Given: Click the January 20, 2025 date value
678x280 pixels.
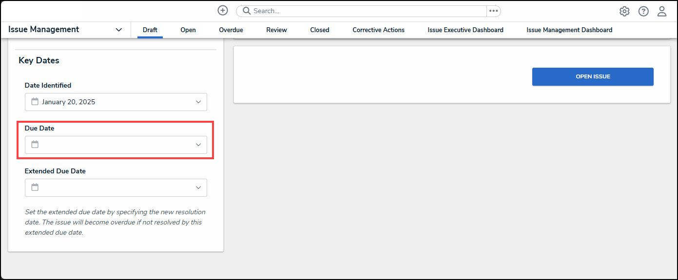Looking at the screenshot, I should pyautogui.click(x=69, y=102).
